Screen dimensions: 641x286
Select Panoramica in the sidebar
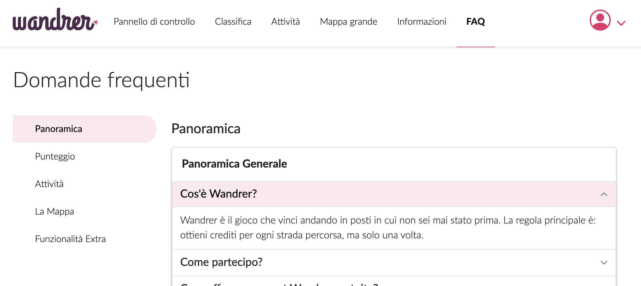pos(84,129)
